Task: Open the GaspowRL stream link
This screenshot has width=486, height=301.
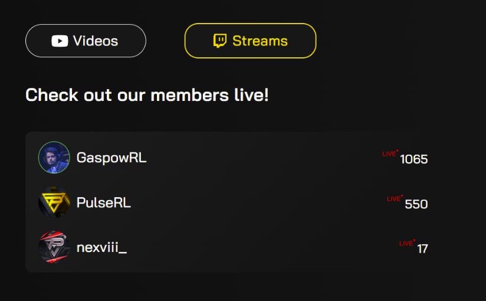Action: click(x=111, y=158)
